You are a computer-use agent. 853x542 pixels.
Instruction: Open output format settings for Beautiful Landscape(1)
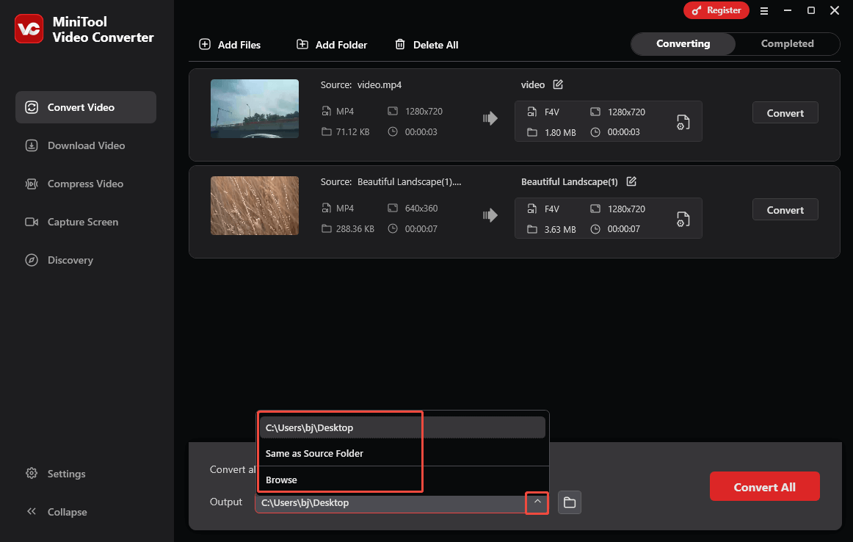click(683, 219)
